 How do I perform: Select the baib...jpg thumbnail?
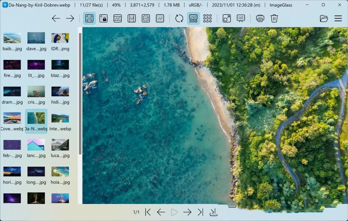pyautogui.click(x=12, y=42)
